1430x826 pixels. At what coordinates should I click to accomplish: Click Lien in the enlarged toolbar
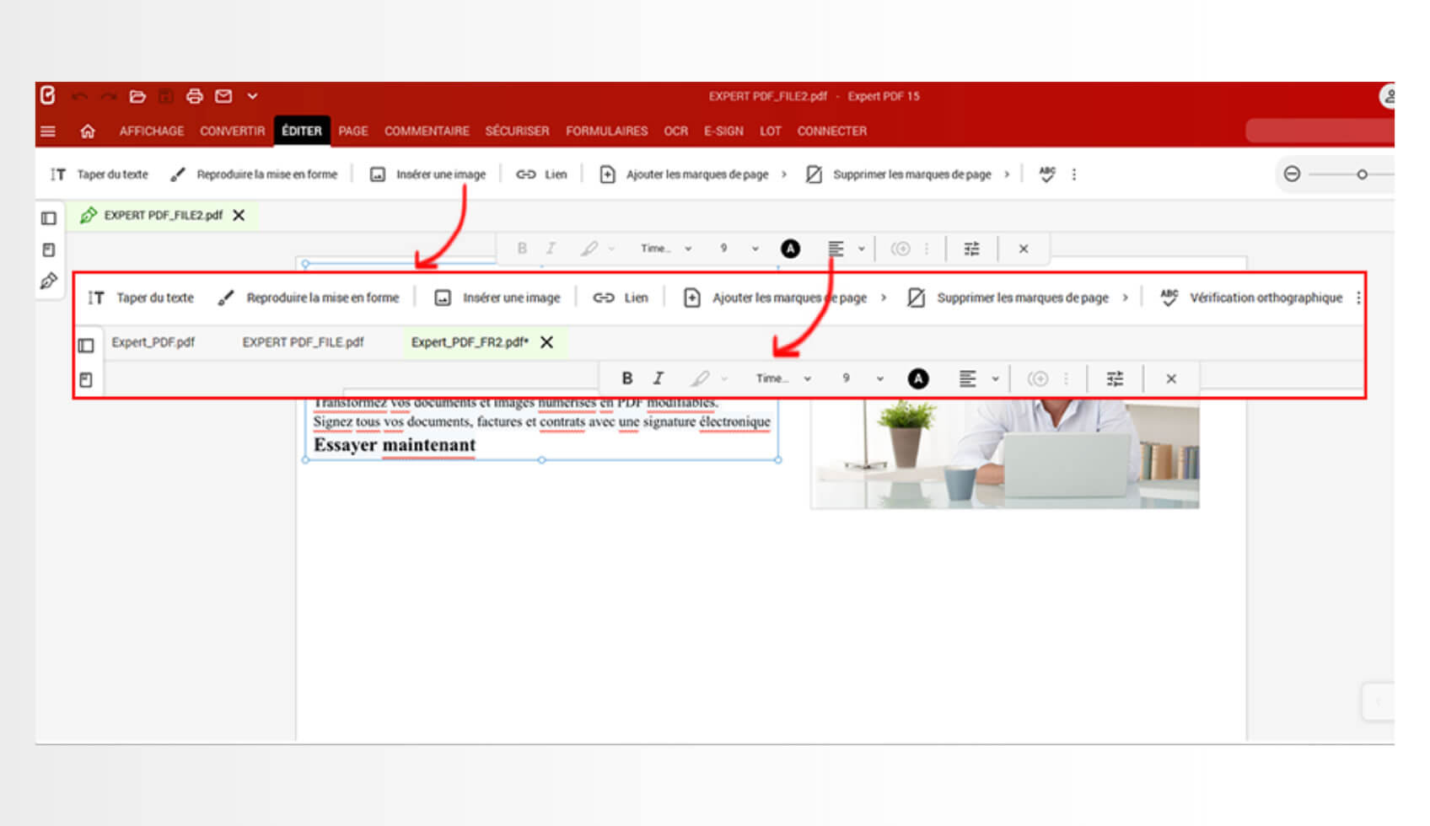pos(621,298)
